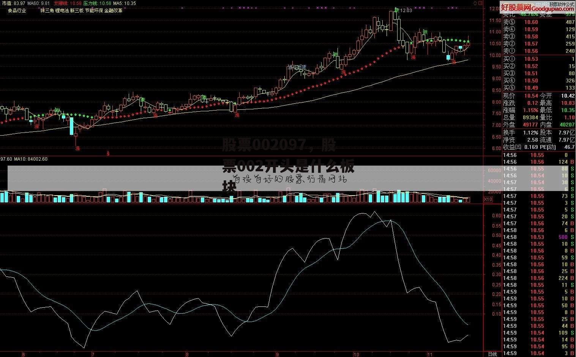The width and height of the screenshot is (576, 357).
Task: Click the MA60: 9.81 indicator label
Action: click(x=38, y=3)
